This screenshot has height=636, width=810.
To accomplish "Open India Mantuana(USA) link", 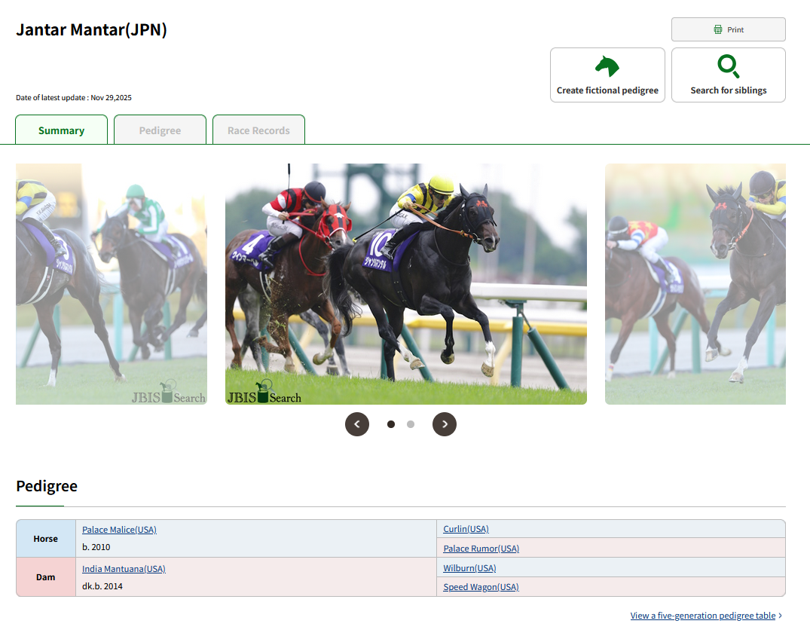I will point(124,569).
